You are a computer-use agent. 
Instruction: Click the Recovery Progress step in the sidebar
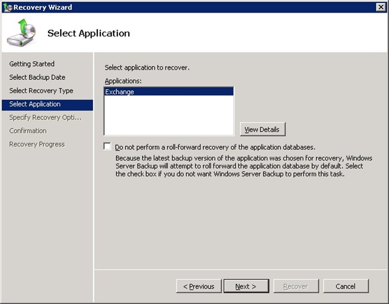pyautogui.click(x=37, y=144)
